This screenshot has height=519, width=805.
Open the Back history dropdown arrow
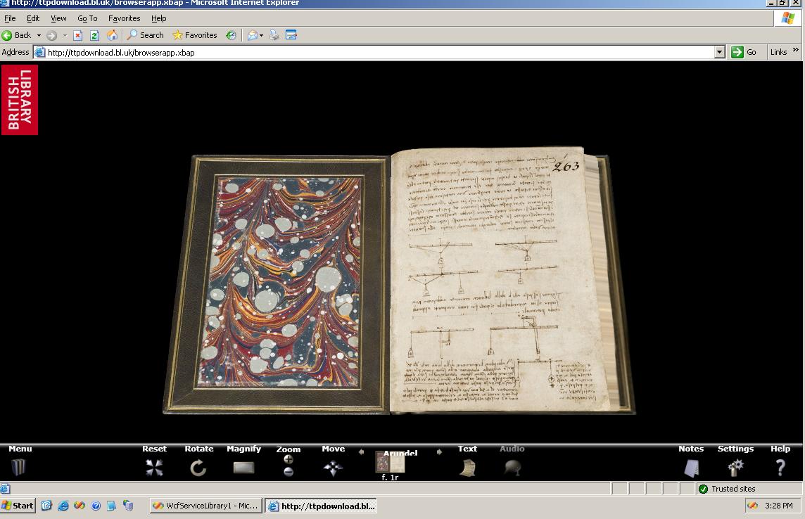39,35
